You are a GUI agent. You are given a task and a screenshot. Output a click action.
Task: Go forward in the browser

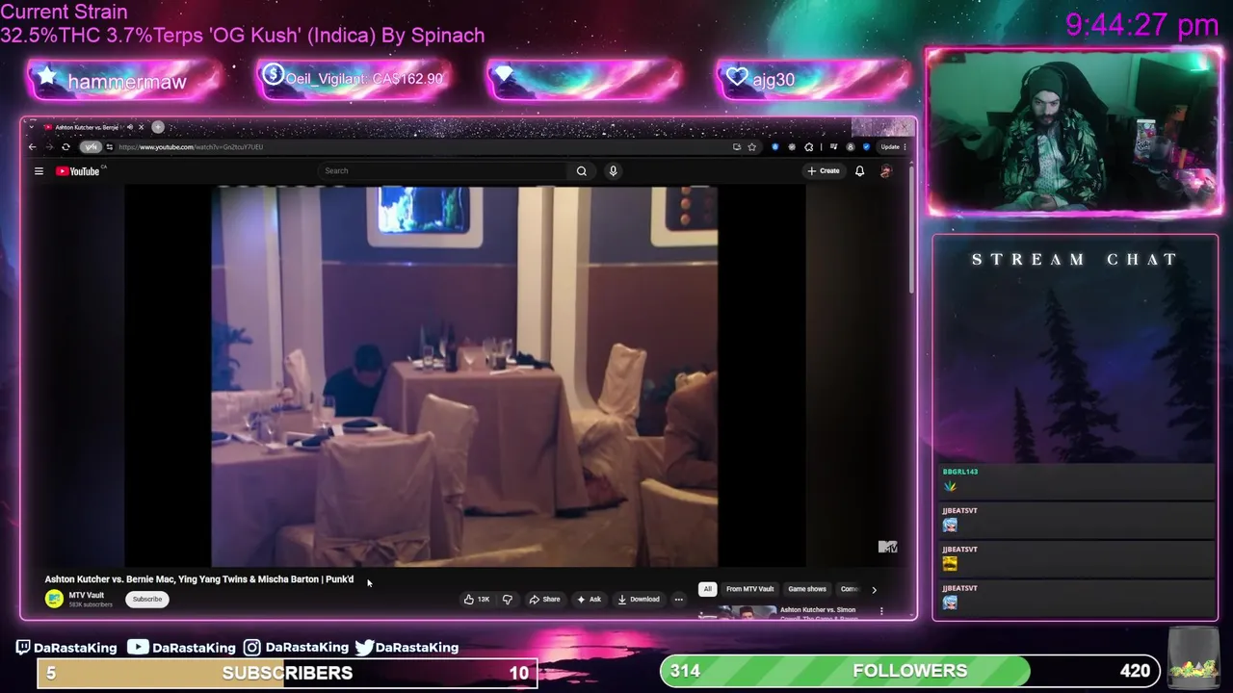(48, 147)
